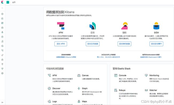Click the large 日志 logs logo

pyautogui.click(x=93, y=26)
